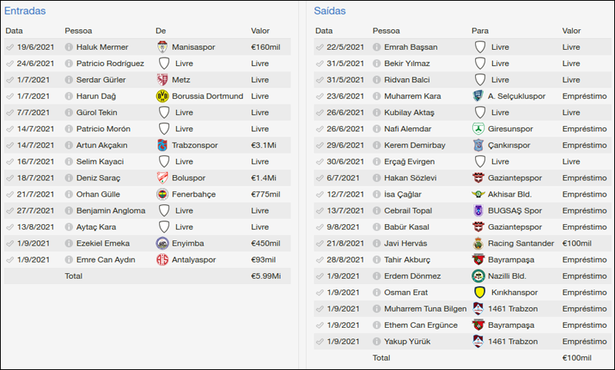
Task: Click the info icon beside Javi Hervás
Action: 377,243
